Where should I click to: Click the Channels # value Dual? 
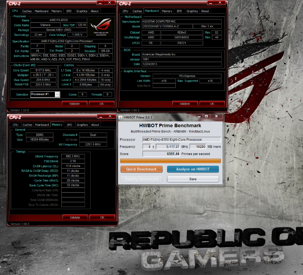(x=93, y=135)
